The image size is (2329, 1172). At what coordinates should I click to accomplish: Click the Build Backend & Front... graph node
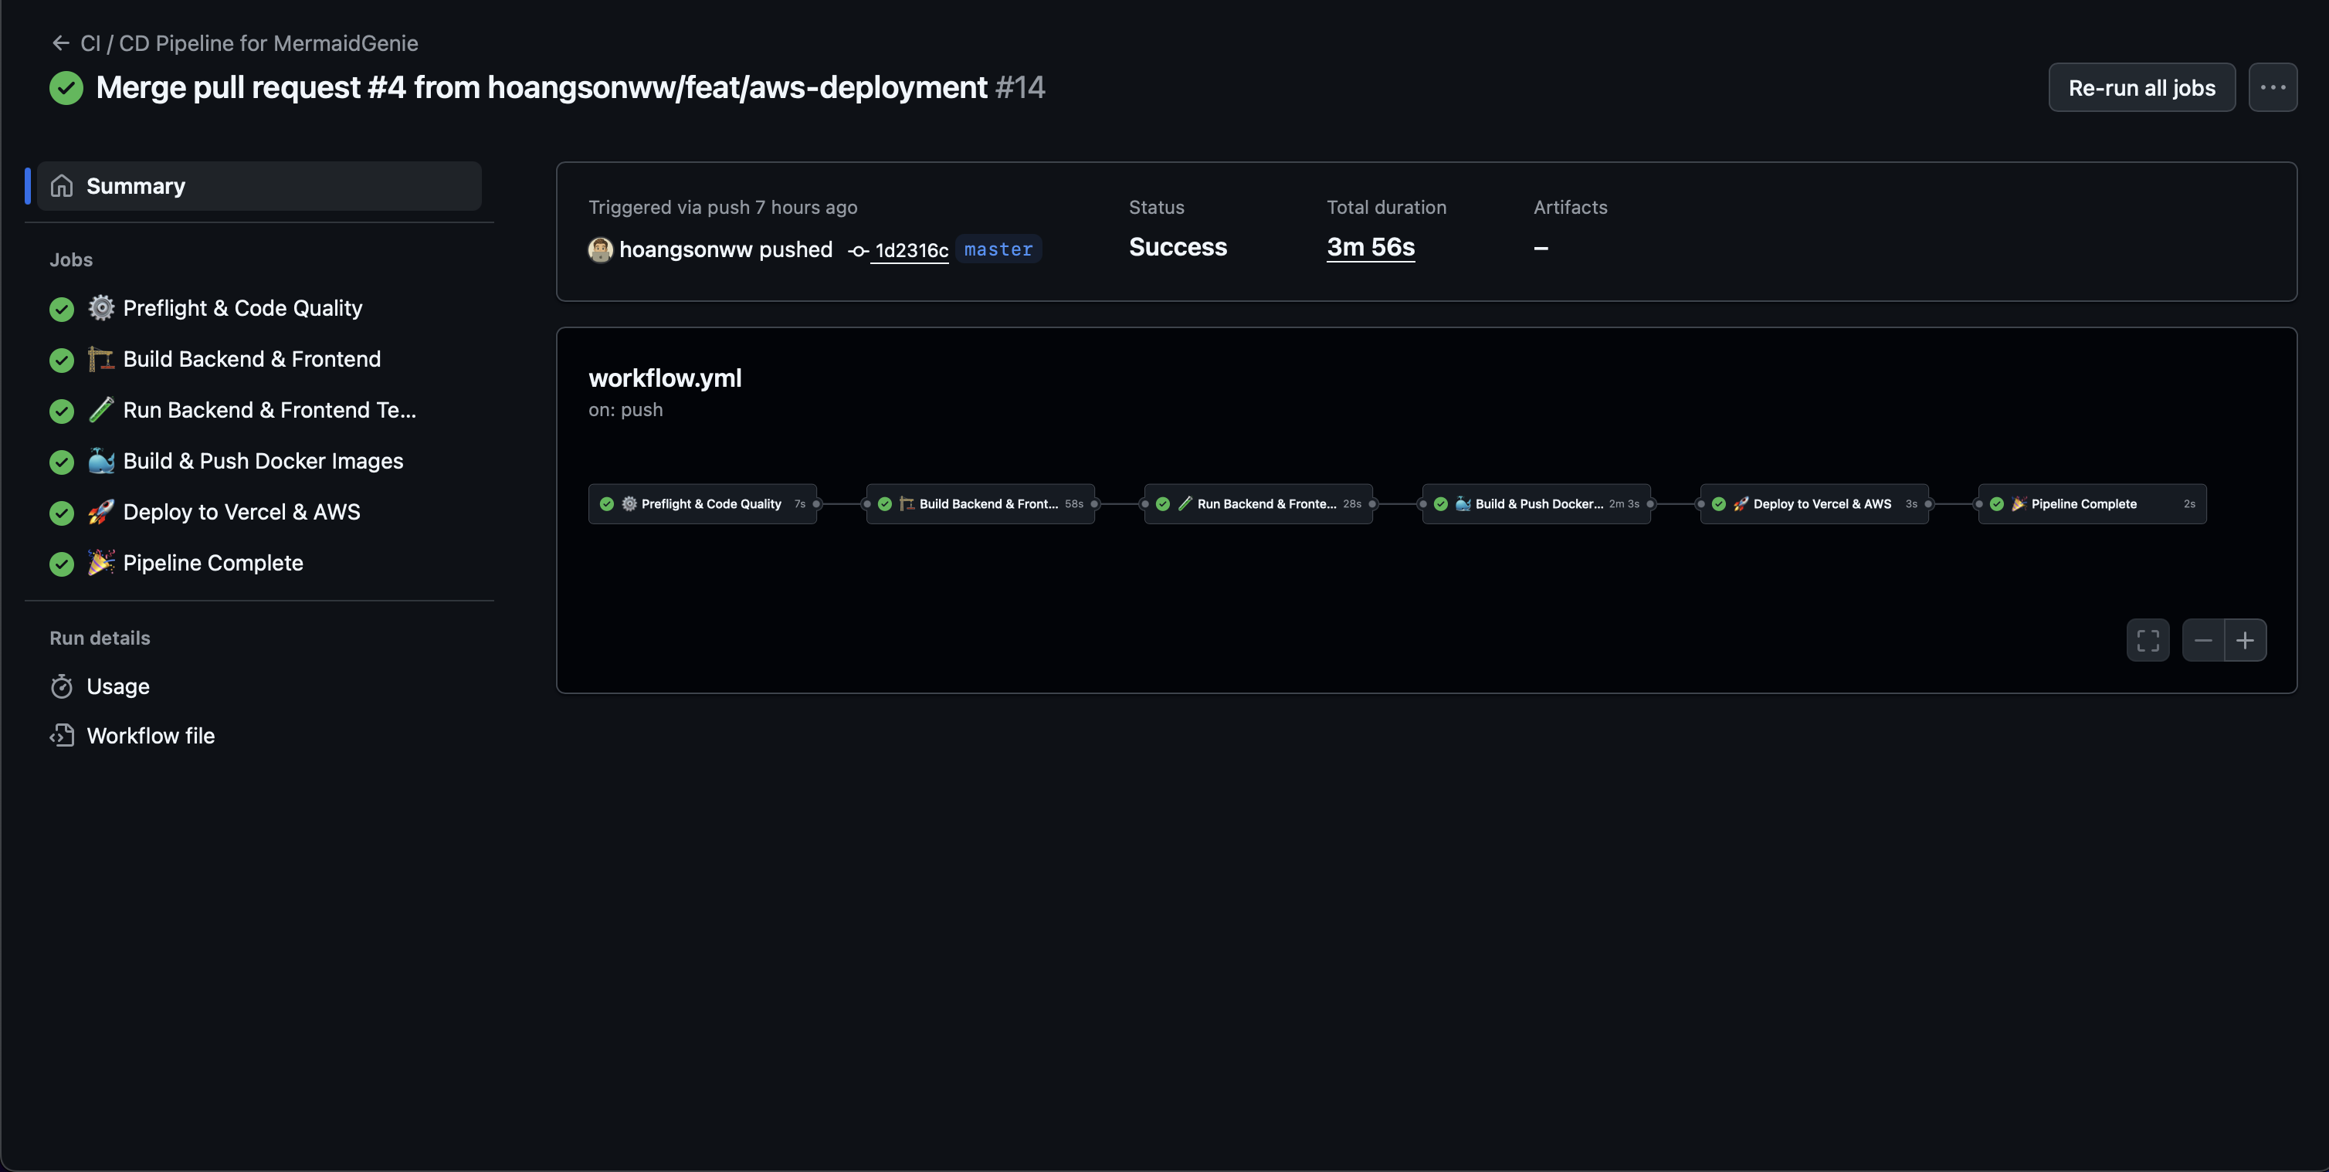pos(980,503)
